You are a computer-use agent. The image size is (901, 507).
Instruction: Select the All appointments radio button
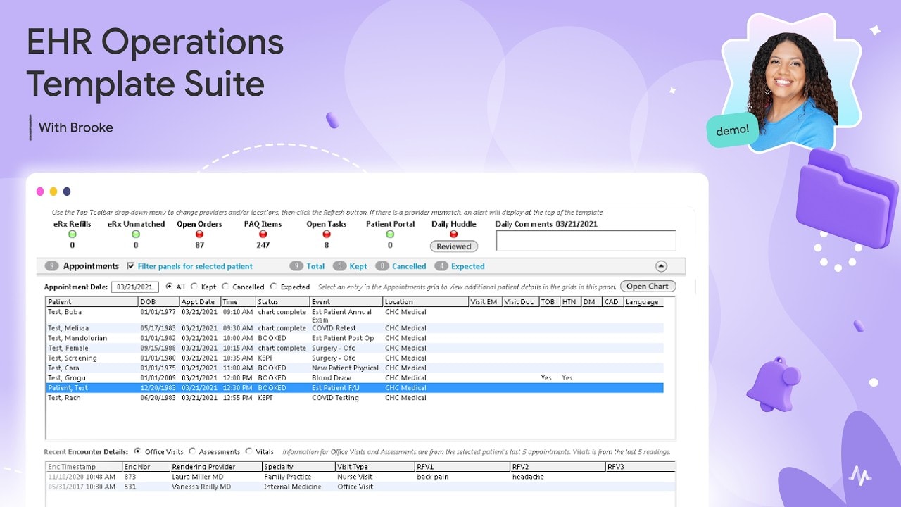pyautogui.click(x=169, y=287)
